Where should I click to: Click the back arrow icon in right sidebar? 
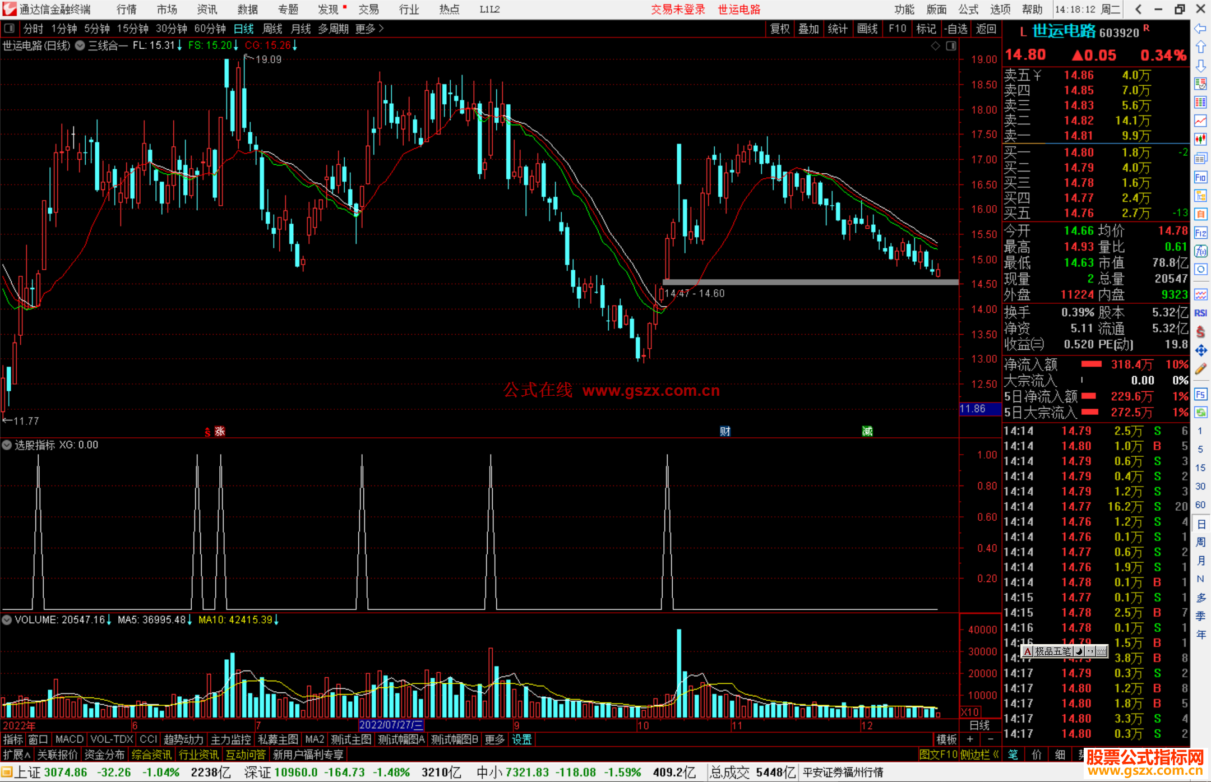pos(1200,29)
